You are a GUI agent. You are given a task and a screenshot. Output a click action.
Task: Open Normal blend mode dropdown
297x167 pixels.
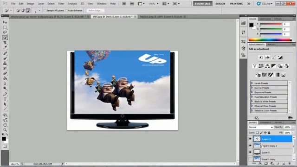261,127
